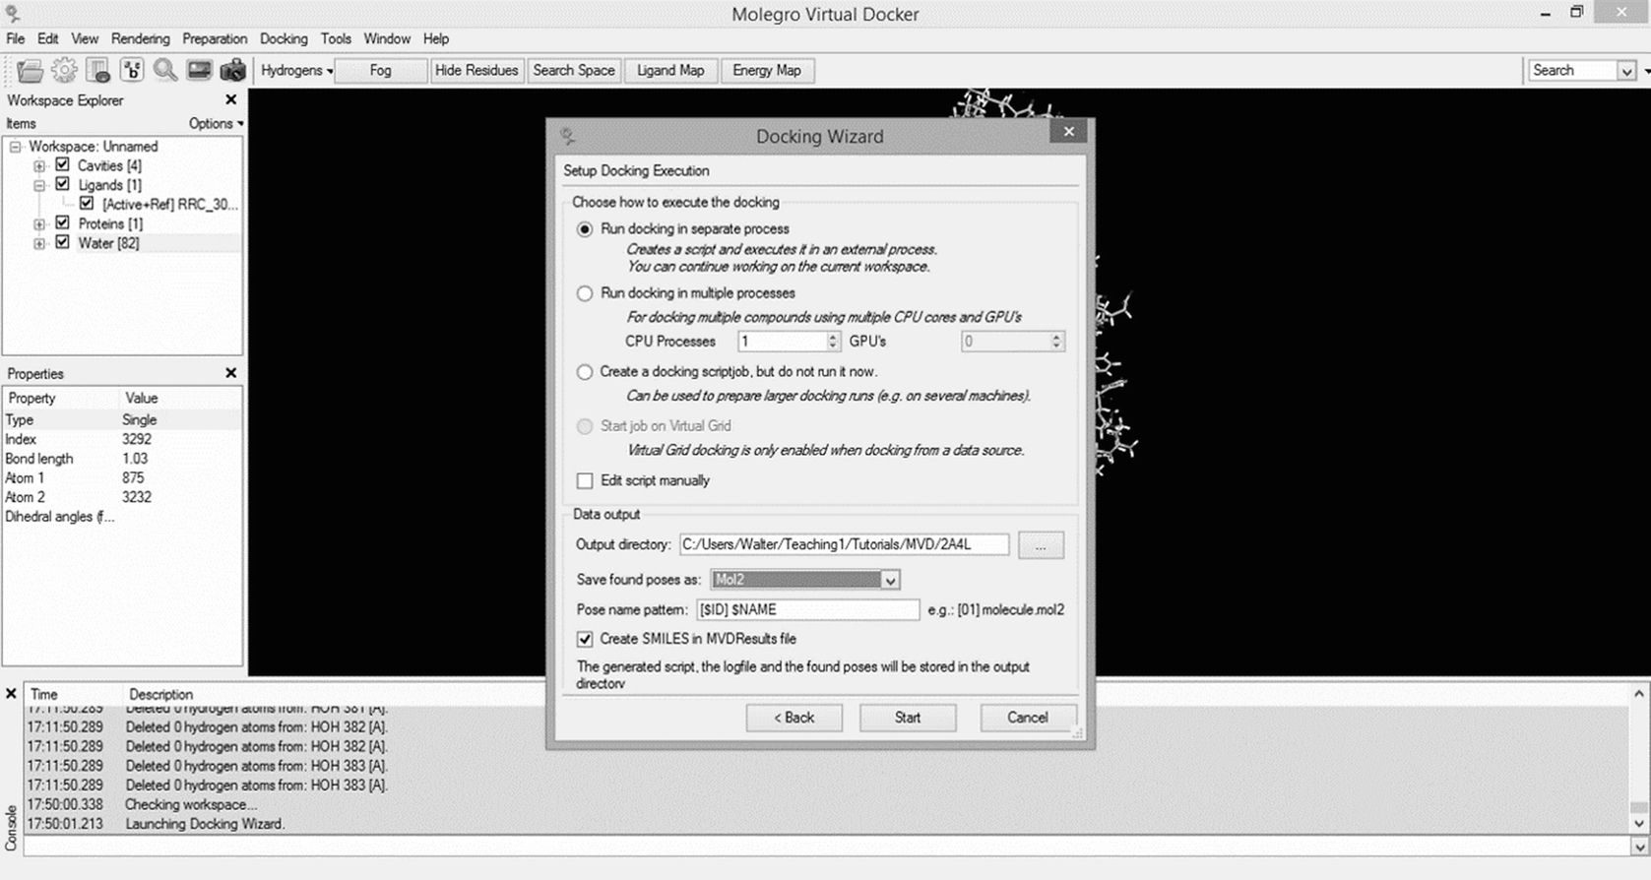Click the console vertical scrollbar down arrow

(x=1639, y=824)
